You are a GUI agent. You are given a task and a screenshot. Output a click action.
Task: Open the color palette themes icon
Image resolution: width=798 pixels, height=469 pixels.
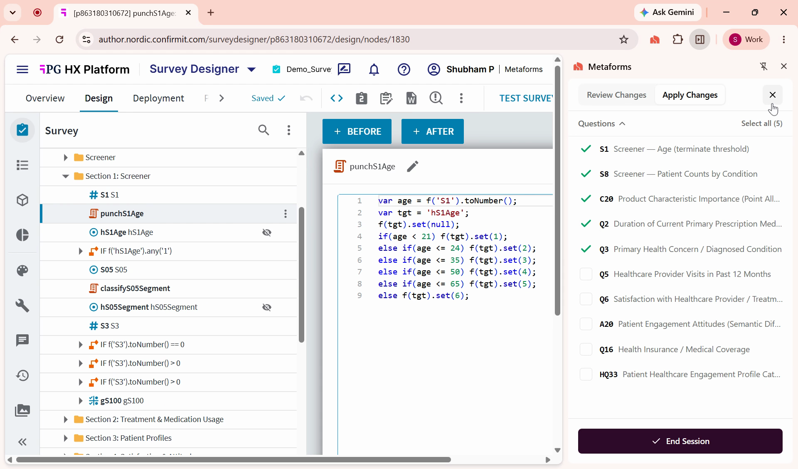22,271
